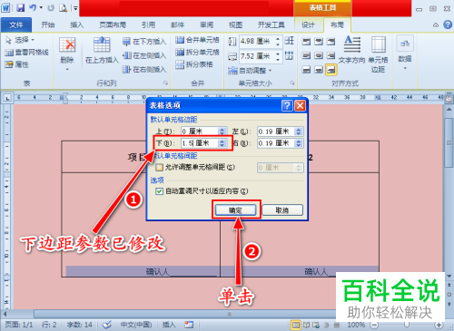Click 拆分单元格 in the ribbon

tap(197, 52)
